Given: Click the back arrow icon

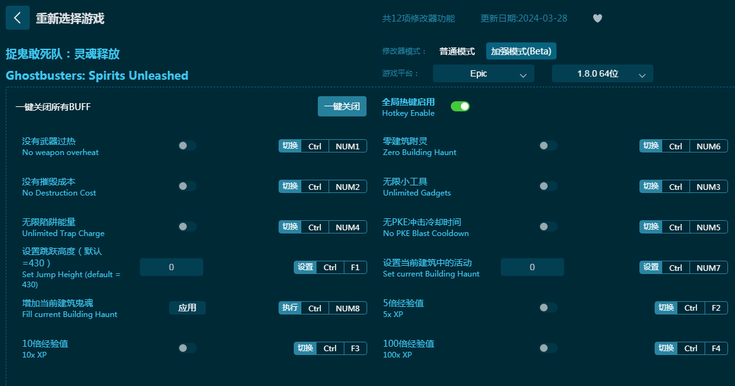Looking at the screenshot, I should coord(17,18).
